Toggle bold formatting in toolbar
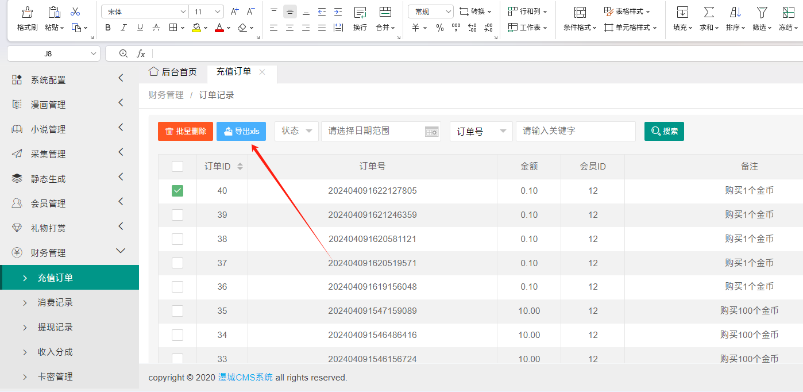 (108, 28)
